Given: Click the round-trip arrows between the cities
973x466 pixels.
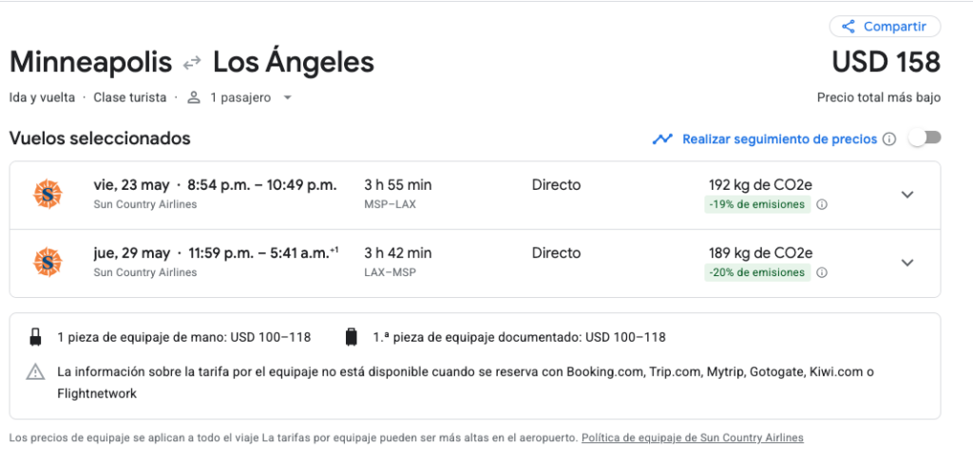Looking at the screenshot, I should [x=192, y=63].
